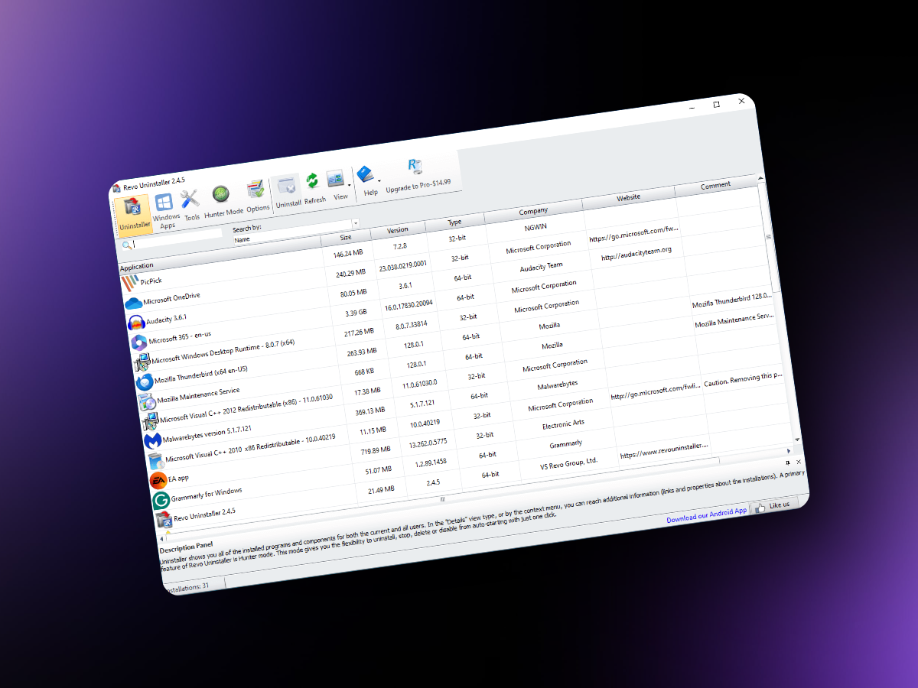Viewport: 918px width, 688px height.
Task: Click the Microsoft OneDrive cloud icon
Action: tap(134, 303)
